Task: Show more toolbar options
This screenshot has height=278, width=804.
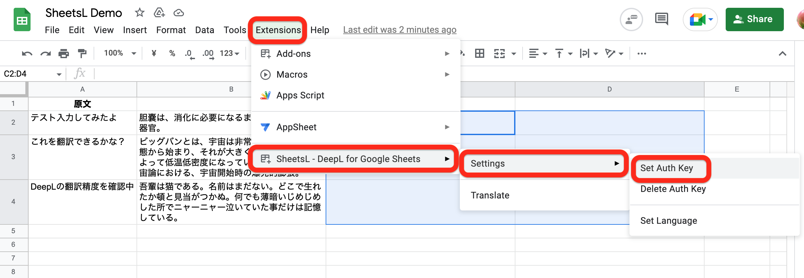Action: point(642,53)
